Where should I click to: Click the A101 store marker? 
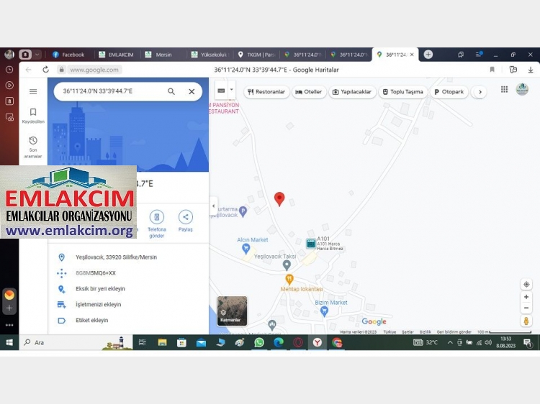pos(311,244)
